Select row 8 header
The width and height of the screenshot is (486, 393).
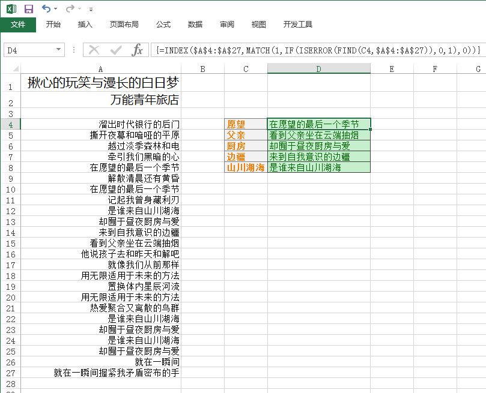coord(11,168)
